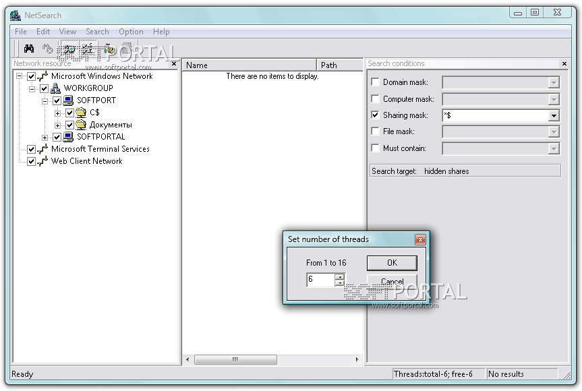
Task: Open the File mask dropdown
Action: pyautogui.click(x=554, y=131)
